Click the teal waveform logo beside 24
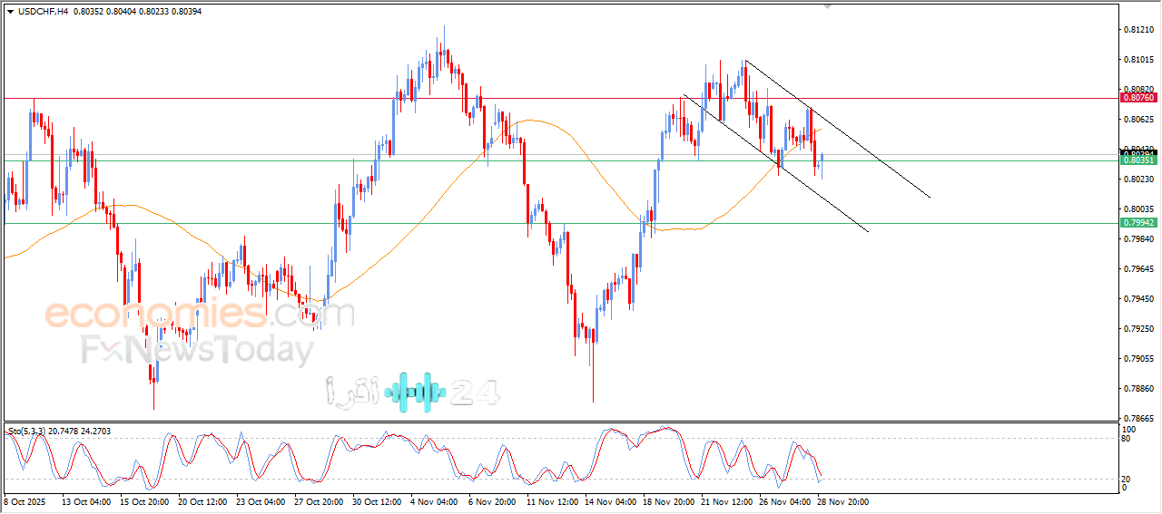The height and width of the screenshot is (514, 1162). (x=416, y=392)
